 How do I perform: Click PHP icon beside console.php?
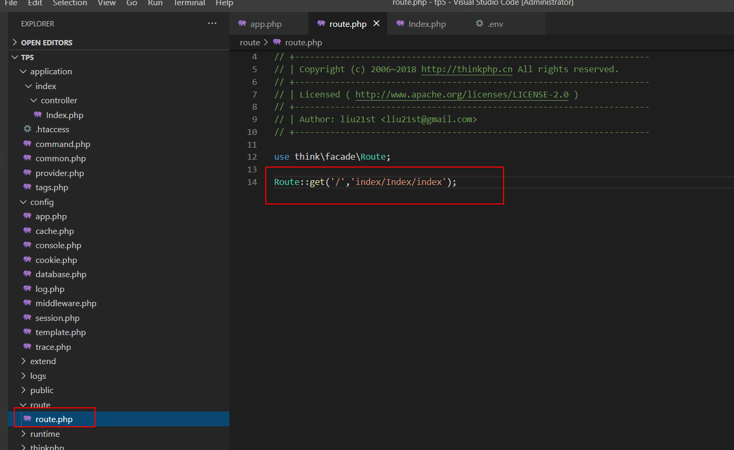tap(27, 245)
